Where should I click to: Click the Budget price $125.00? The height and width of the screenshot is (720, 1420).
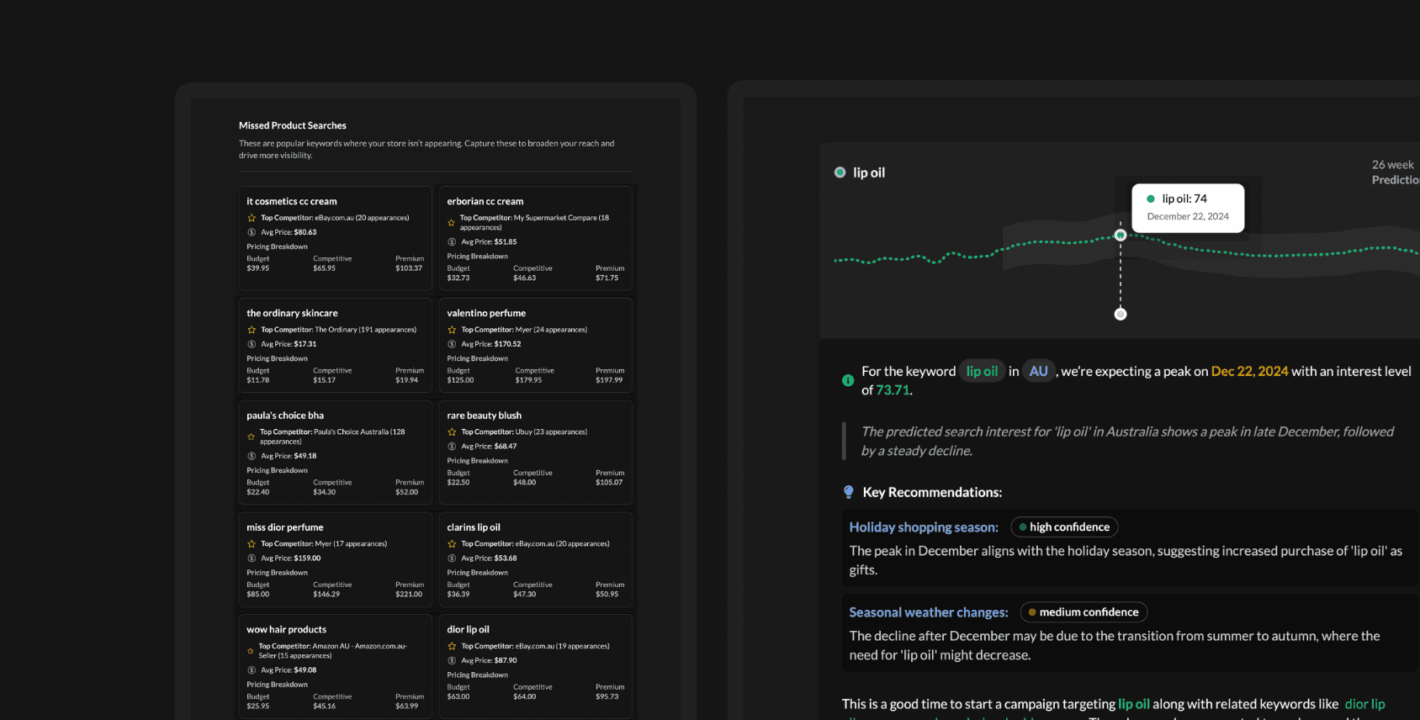pos(460,380)
